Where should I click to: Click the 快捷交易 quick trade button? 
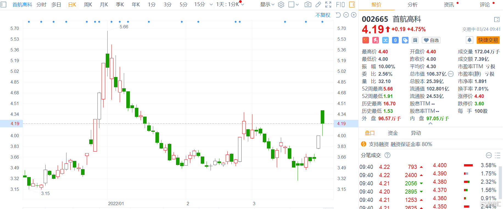(x=488, y=40)
